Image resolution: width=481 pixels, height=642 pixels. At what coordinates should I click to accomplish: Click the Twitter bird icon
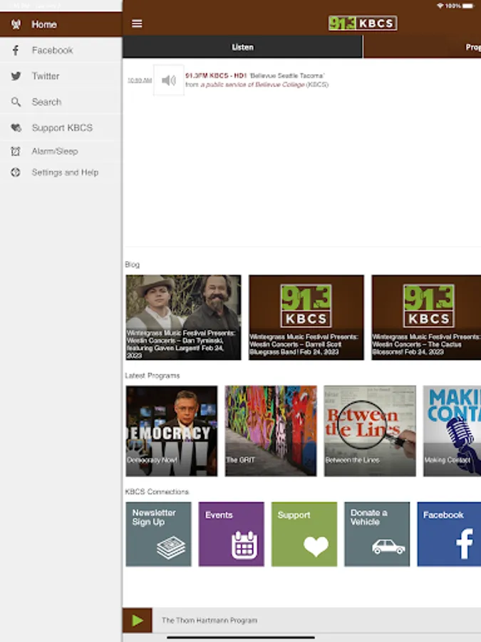tap(16, 76)
